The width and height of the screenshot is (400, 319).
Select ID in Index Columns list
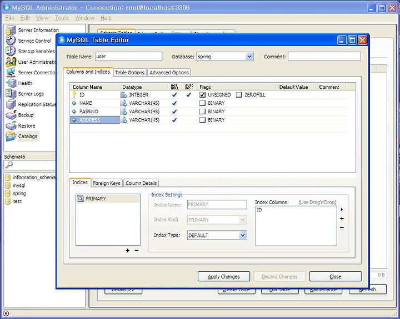(x=259, y=210)
